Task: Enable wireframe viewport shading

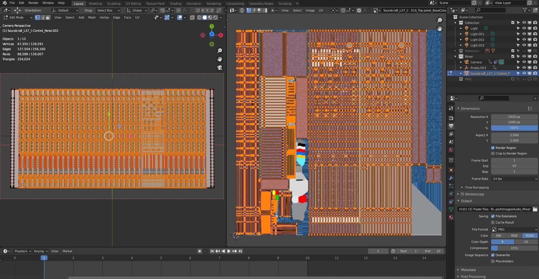Action: click(x=199, y=17)
